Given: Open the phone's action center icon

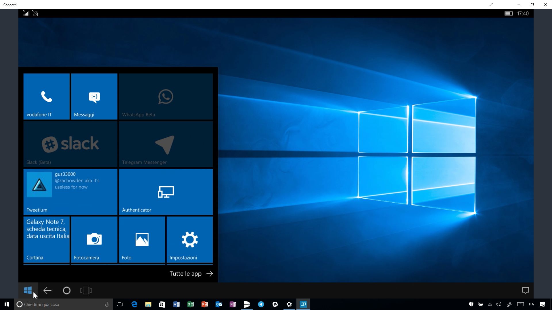Looking at the screenshot, I should (525, 290).
